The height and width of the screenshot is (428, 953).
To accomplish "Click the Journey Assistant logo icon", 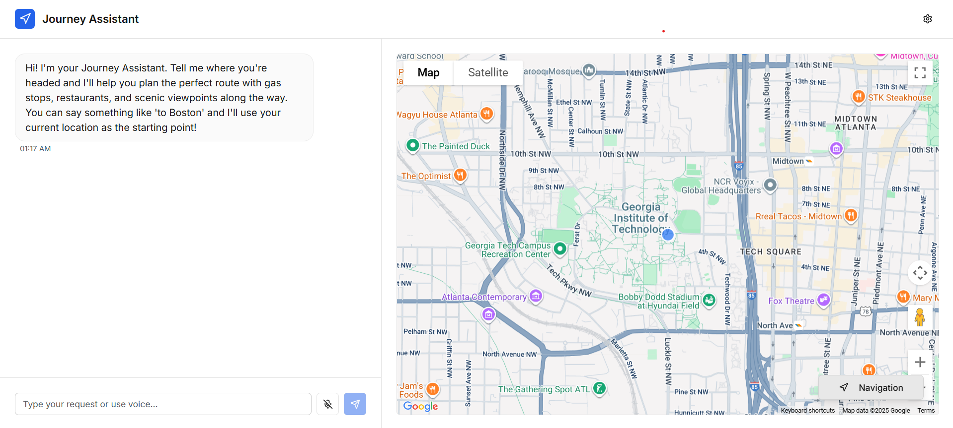I will click(x=25, y=19).
